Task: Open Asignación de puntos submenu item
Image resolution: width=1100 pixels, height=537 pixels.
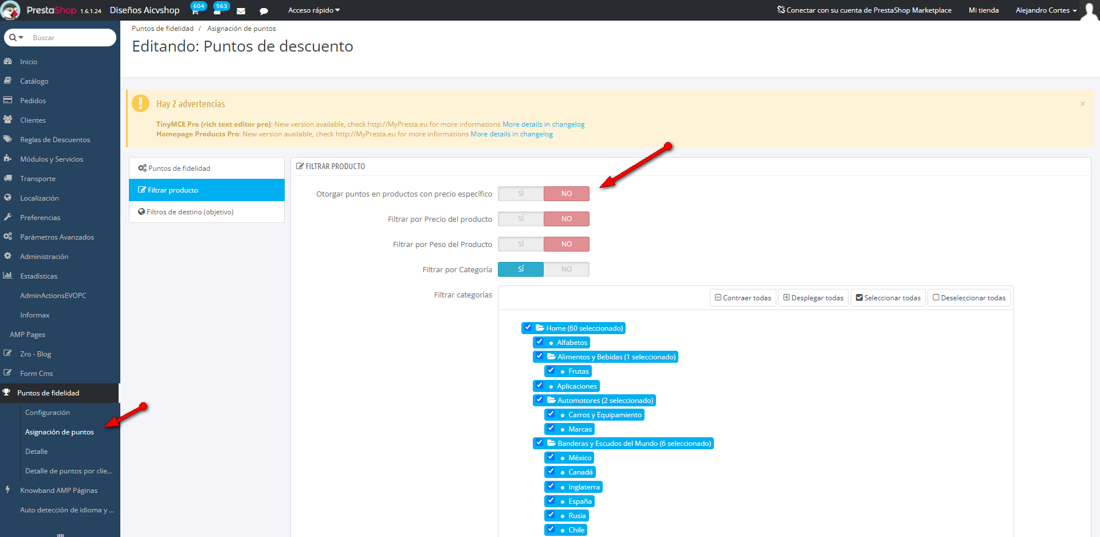Action: coord(60,432)
